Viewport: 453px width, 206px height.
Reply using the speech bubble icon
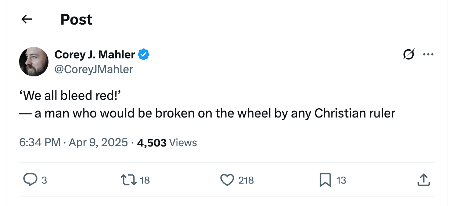point(29,180)
